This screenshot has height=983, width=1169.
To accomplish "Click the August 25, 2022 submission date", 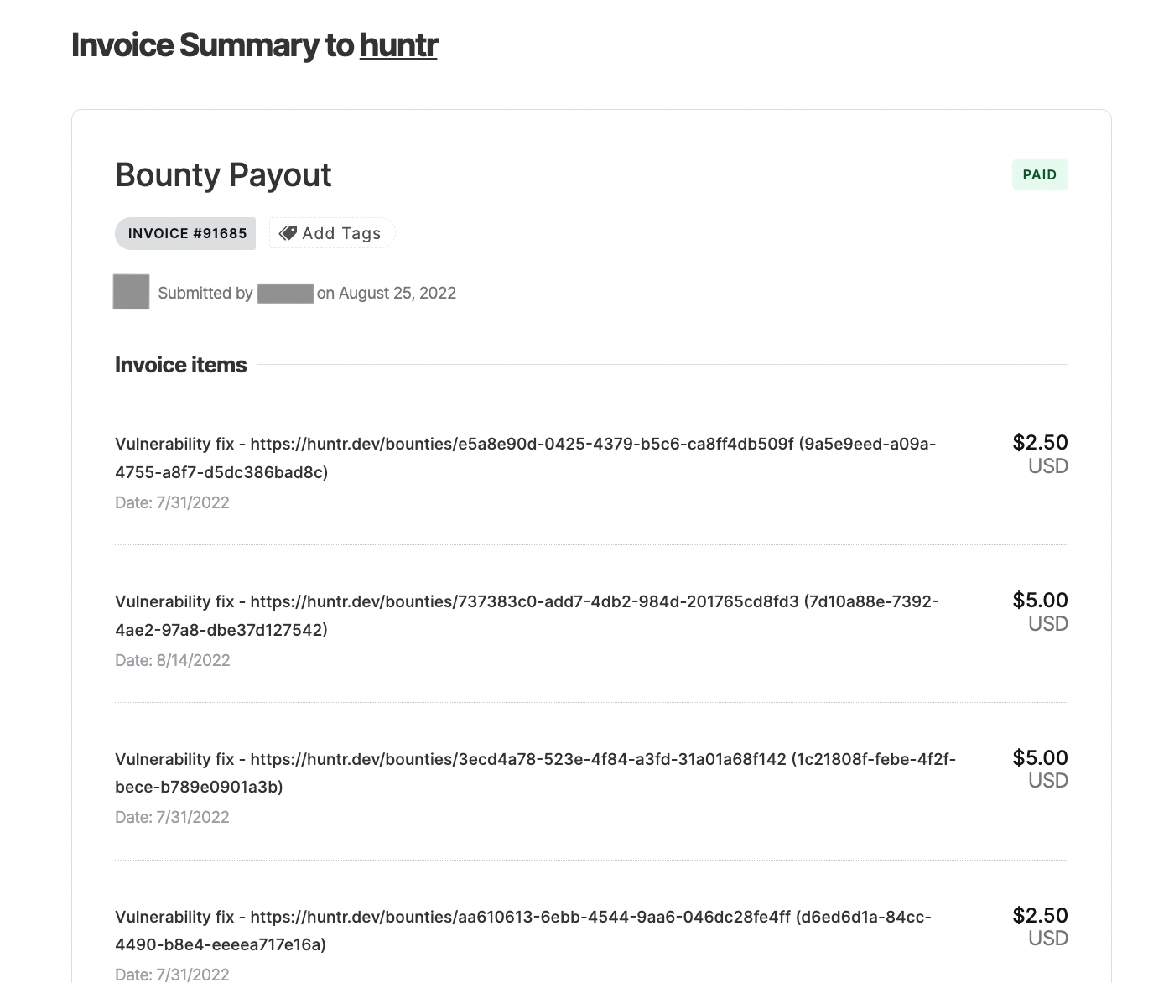I will pos(397,293).
